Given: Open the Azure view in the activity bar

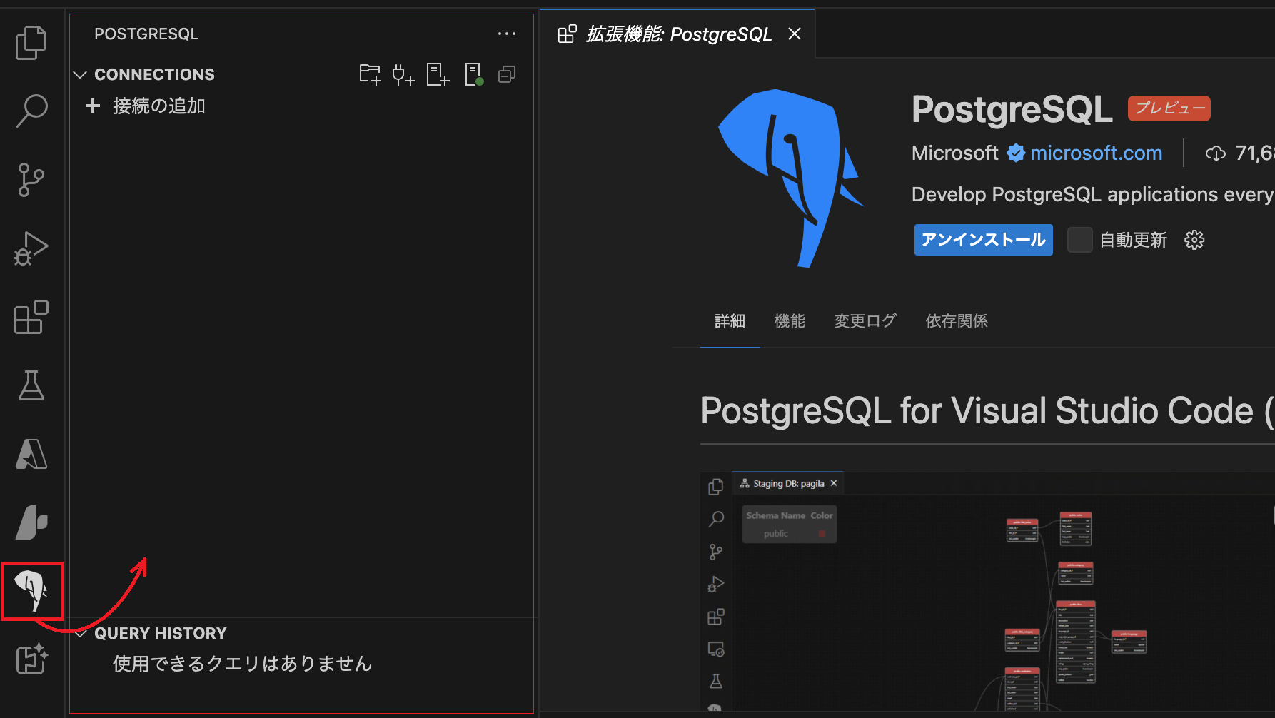Looking at the screenshot, I should click(31, 454).
